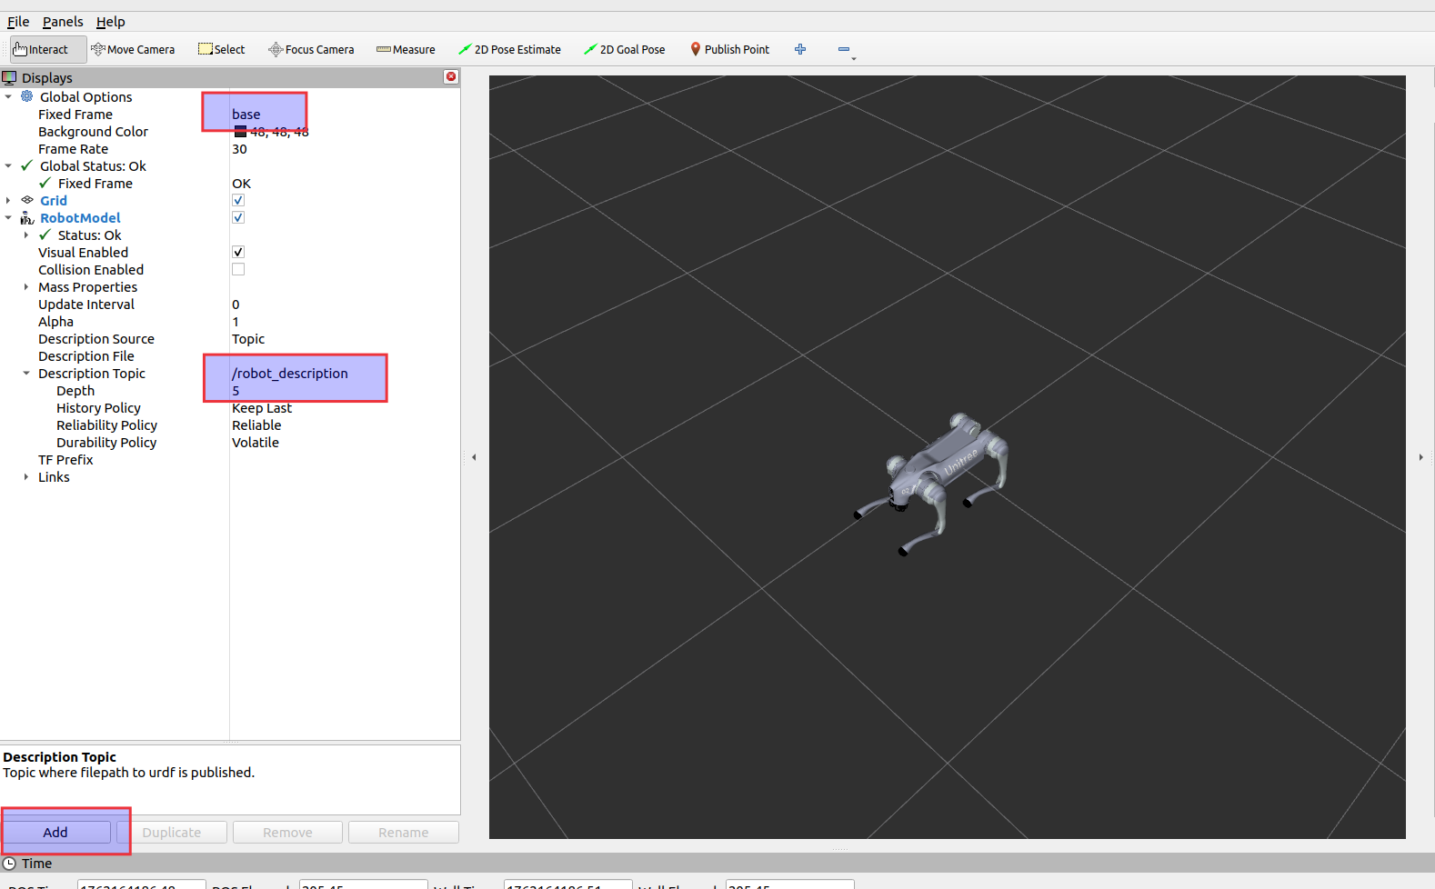Choose the Select tool

tap(222, 49)
